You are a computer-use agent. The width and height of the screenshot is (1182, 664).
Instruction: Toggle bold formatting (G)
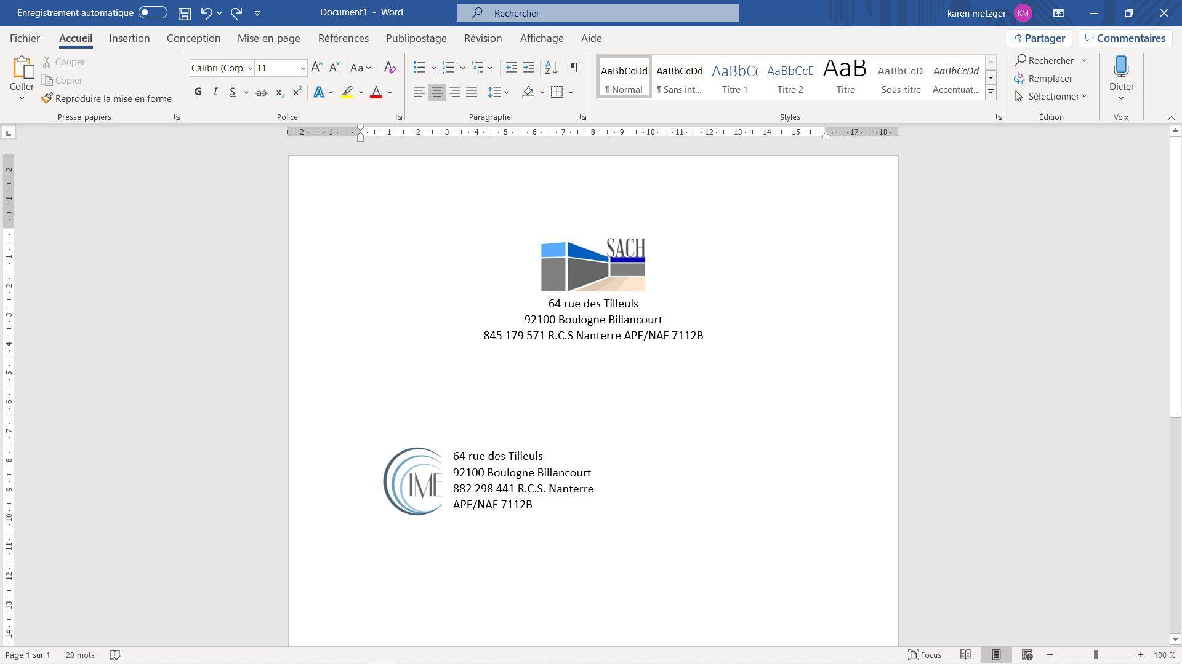(198, 92)
